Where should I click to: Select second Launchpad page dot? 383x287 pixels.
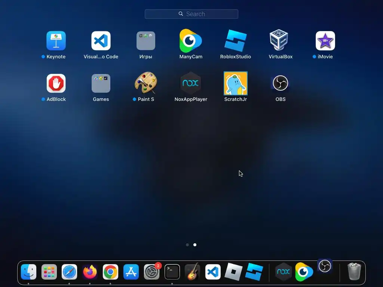coord(195,245)
